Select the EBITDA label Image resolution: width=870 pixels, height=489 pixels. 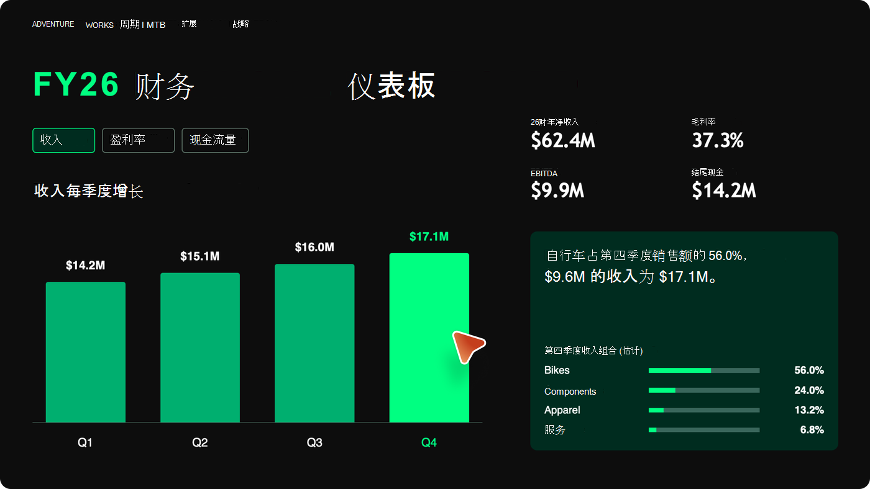pos(544,173)
